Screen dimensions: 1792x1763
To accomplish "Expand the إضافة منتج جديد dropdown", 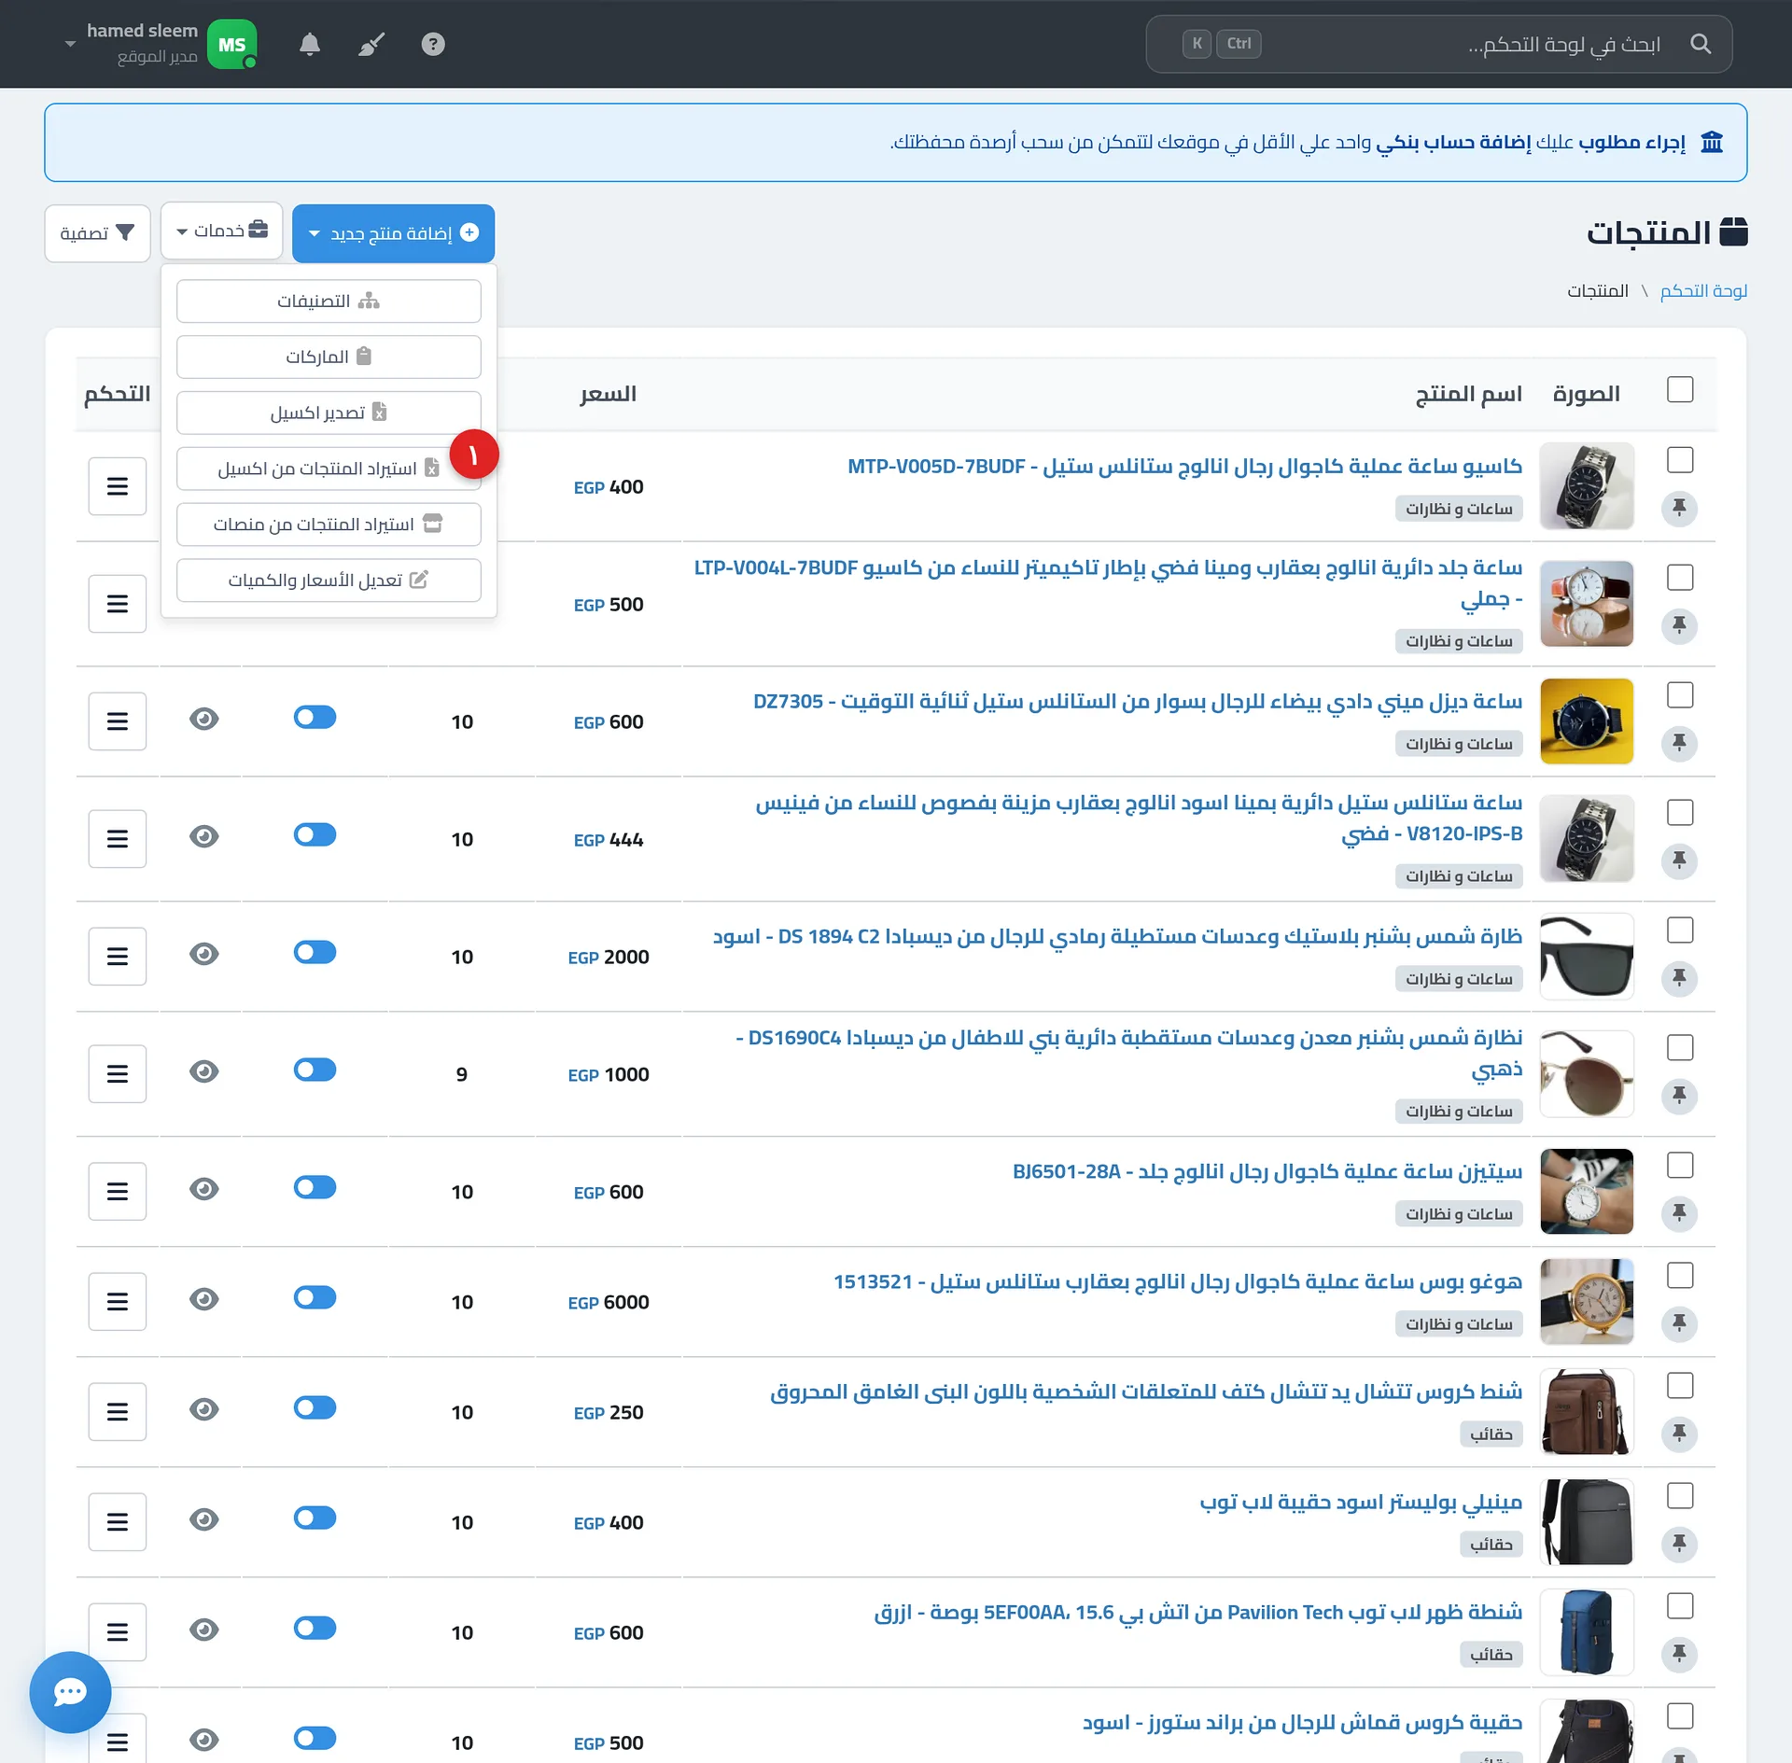I will (393, 233).
